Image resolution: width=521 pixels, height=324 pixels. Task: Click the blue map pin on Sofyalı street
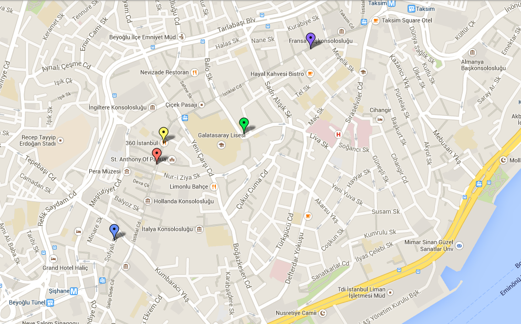point(114,232)
